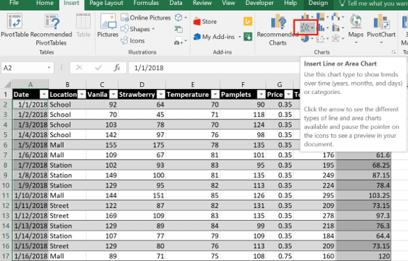This screenshot has width=408, height=261.
Task: Insert a Column or Bar chart
Action: [x=307, y=17]
